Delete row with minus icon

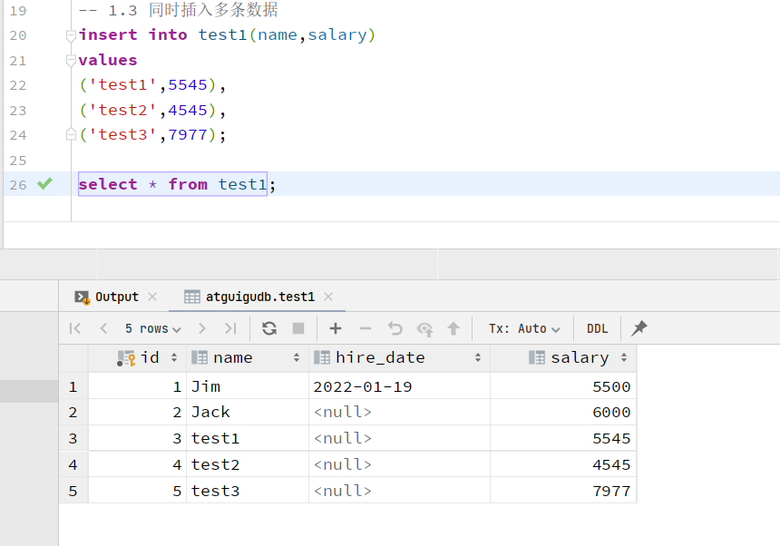coord(366,328)
